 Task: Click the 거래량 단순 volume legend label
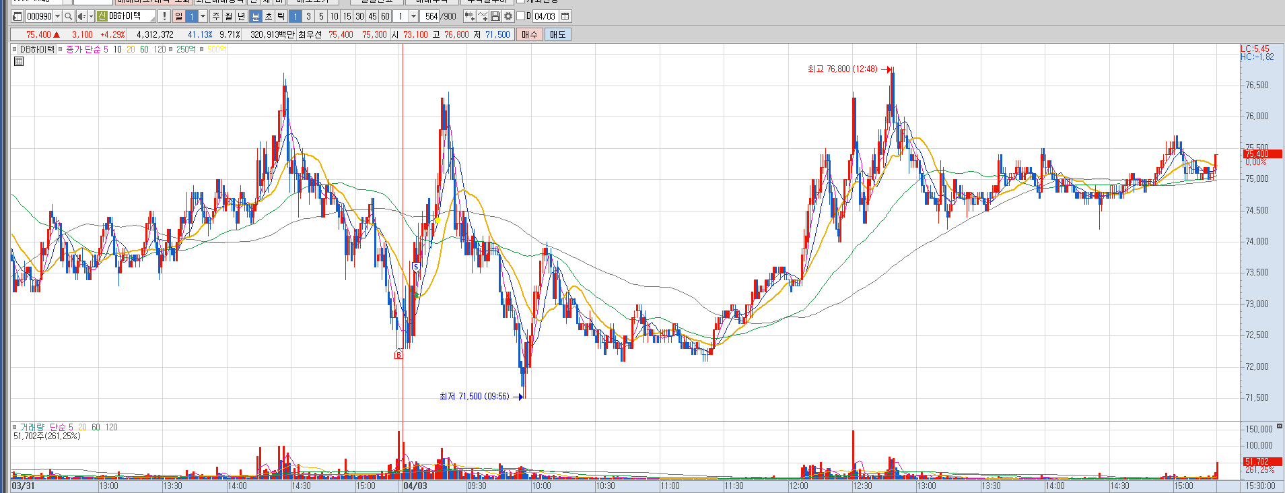coord(46,427)
